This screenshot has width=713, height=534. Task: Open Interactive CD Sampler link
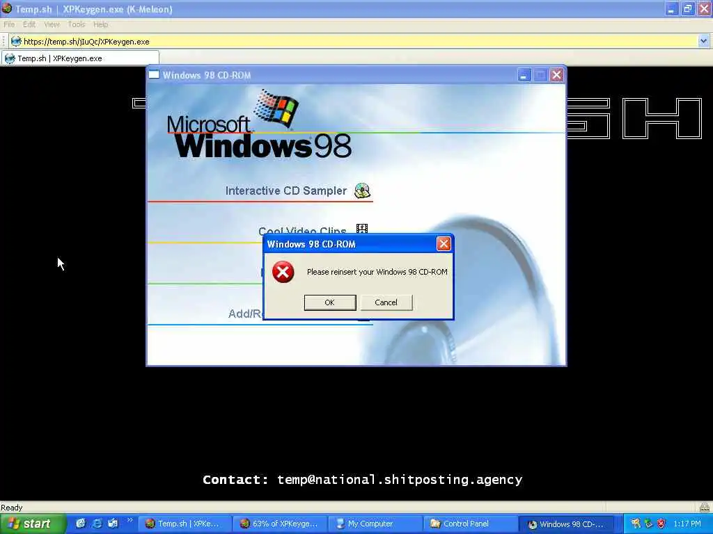click(x=286, y=191)
